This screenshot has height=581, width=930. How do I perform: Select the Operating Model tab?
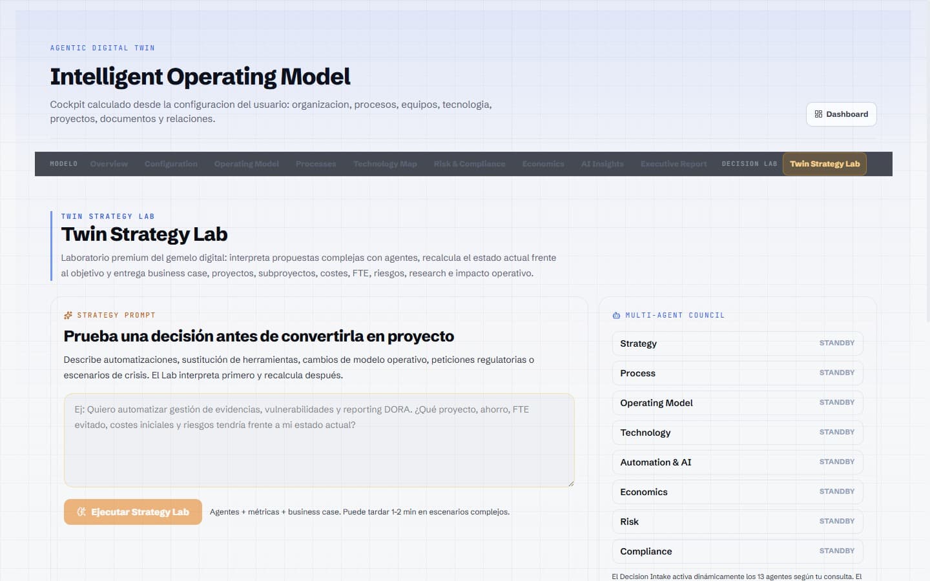[x=247, y=164]
